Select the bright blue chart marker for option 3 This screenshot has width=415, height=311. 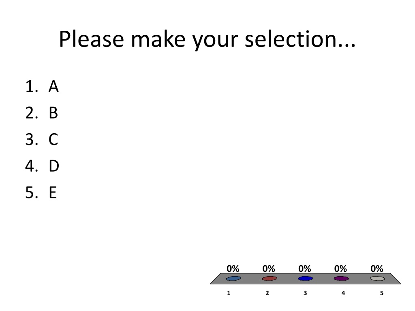point(306,279)
